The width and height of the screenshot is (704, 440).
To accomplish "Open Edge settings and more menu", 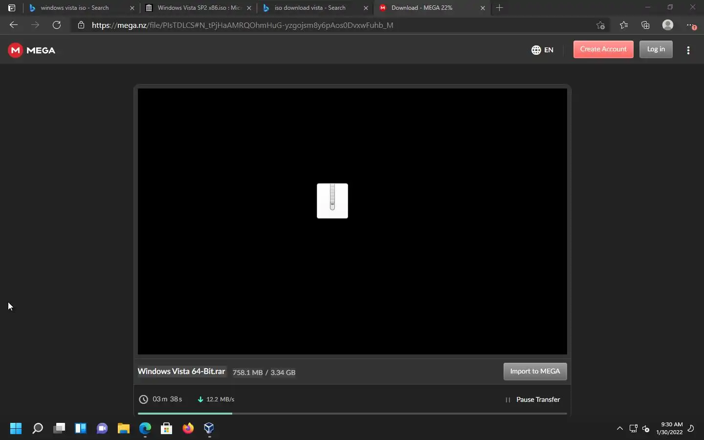I will pyautogui.click(x=690, y=25).
